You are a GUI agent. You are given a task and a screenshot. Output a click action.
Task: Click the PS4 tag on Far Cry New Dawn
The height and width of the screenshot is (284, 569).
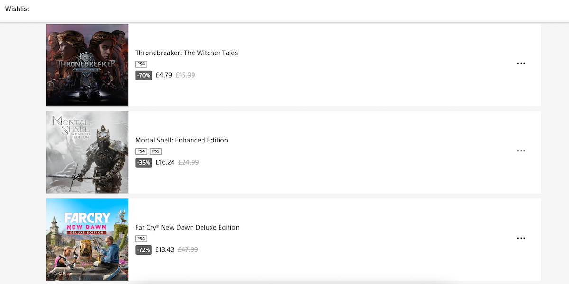[141, 239]
